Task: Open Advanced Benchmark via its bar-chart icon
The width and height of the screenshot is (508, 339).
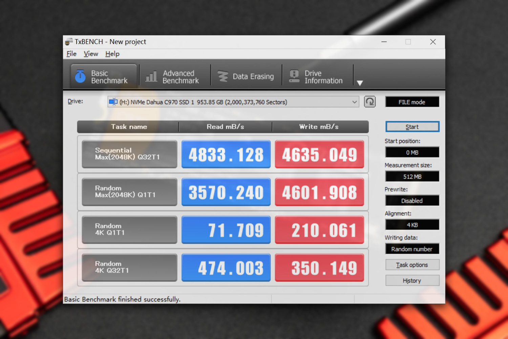Action: (151, 76)
